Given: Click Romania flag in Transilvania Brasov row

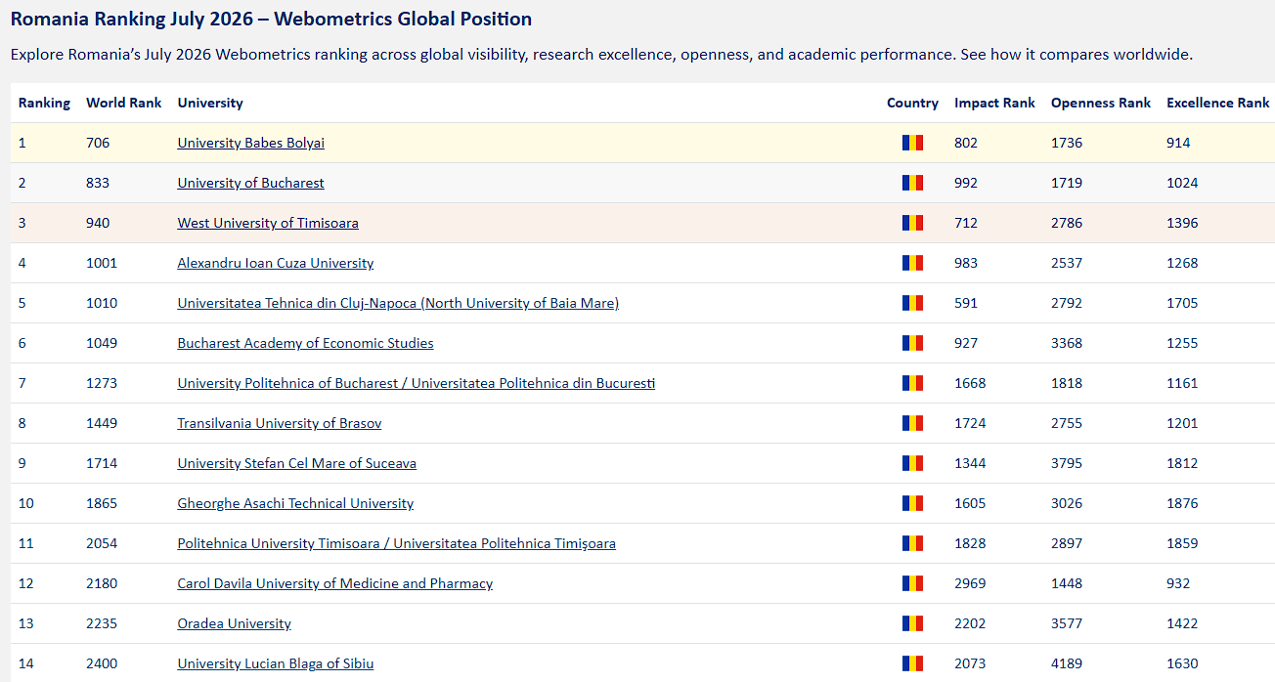Looking at the screenshot, I should pos(912,423).
